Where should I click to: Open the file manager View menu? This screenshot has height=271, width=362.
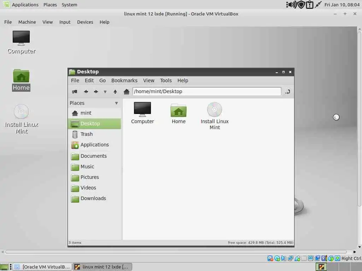pos(149,80)
